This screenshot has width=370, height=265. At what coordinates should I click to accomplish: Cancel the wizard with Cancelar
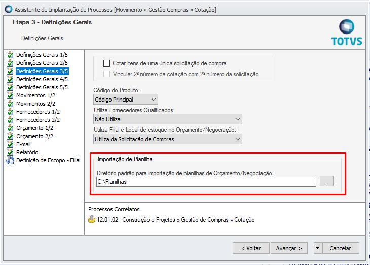pyautogui.click(x=341, y=248)
